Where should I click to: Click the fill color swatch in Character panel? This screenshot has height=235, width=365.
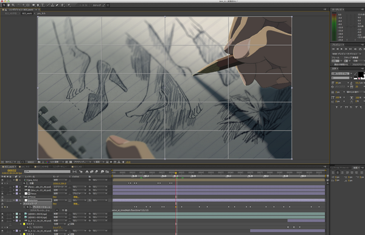pyautogui.click(x=361, y=74)
